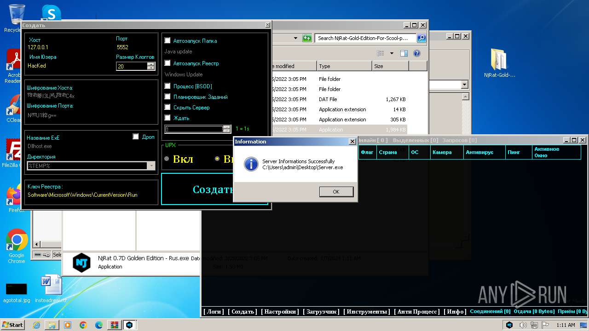Click OK in the Information dialog

pyautogui.click(x=336, y=192)
